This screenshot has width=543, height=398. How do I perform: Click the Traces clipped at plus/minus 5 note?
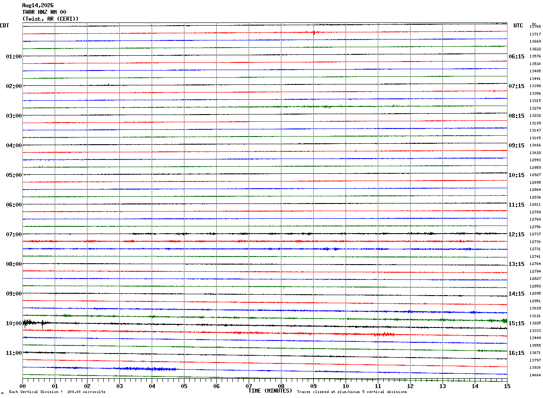(352, 392)
